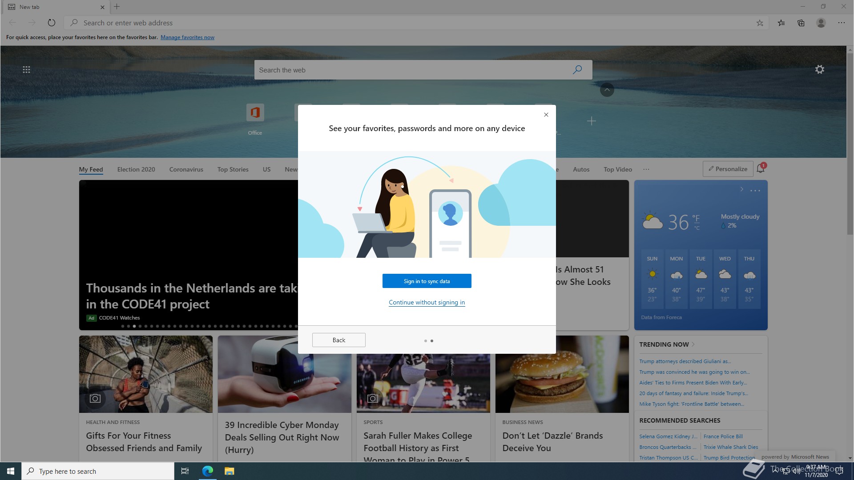Open Windows Start menu

(x=11, y=471)
